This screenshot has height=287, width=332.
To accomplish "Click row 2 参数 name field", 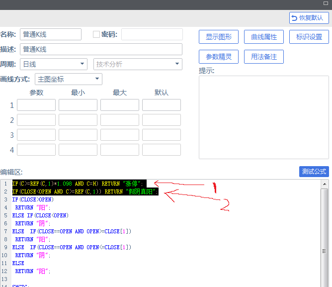I will tap(36, 120).
